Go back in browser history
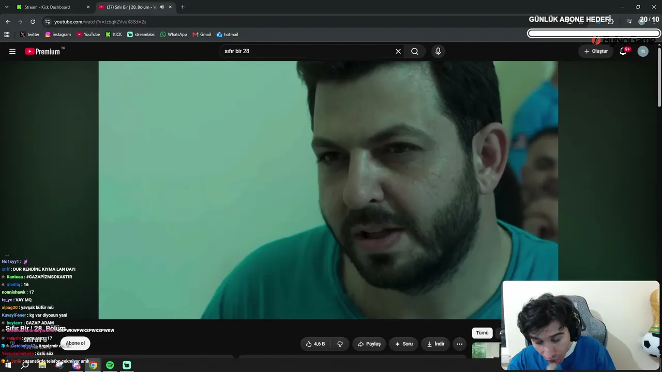The image size is (662, 372). 8,22
